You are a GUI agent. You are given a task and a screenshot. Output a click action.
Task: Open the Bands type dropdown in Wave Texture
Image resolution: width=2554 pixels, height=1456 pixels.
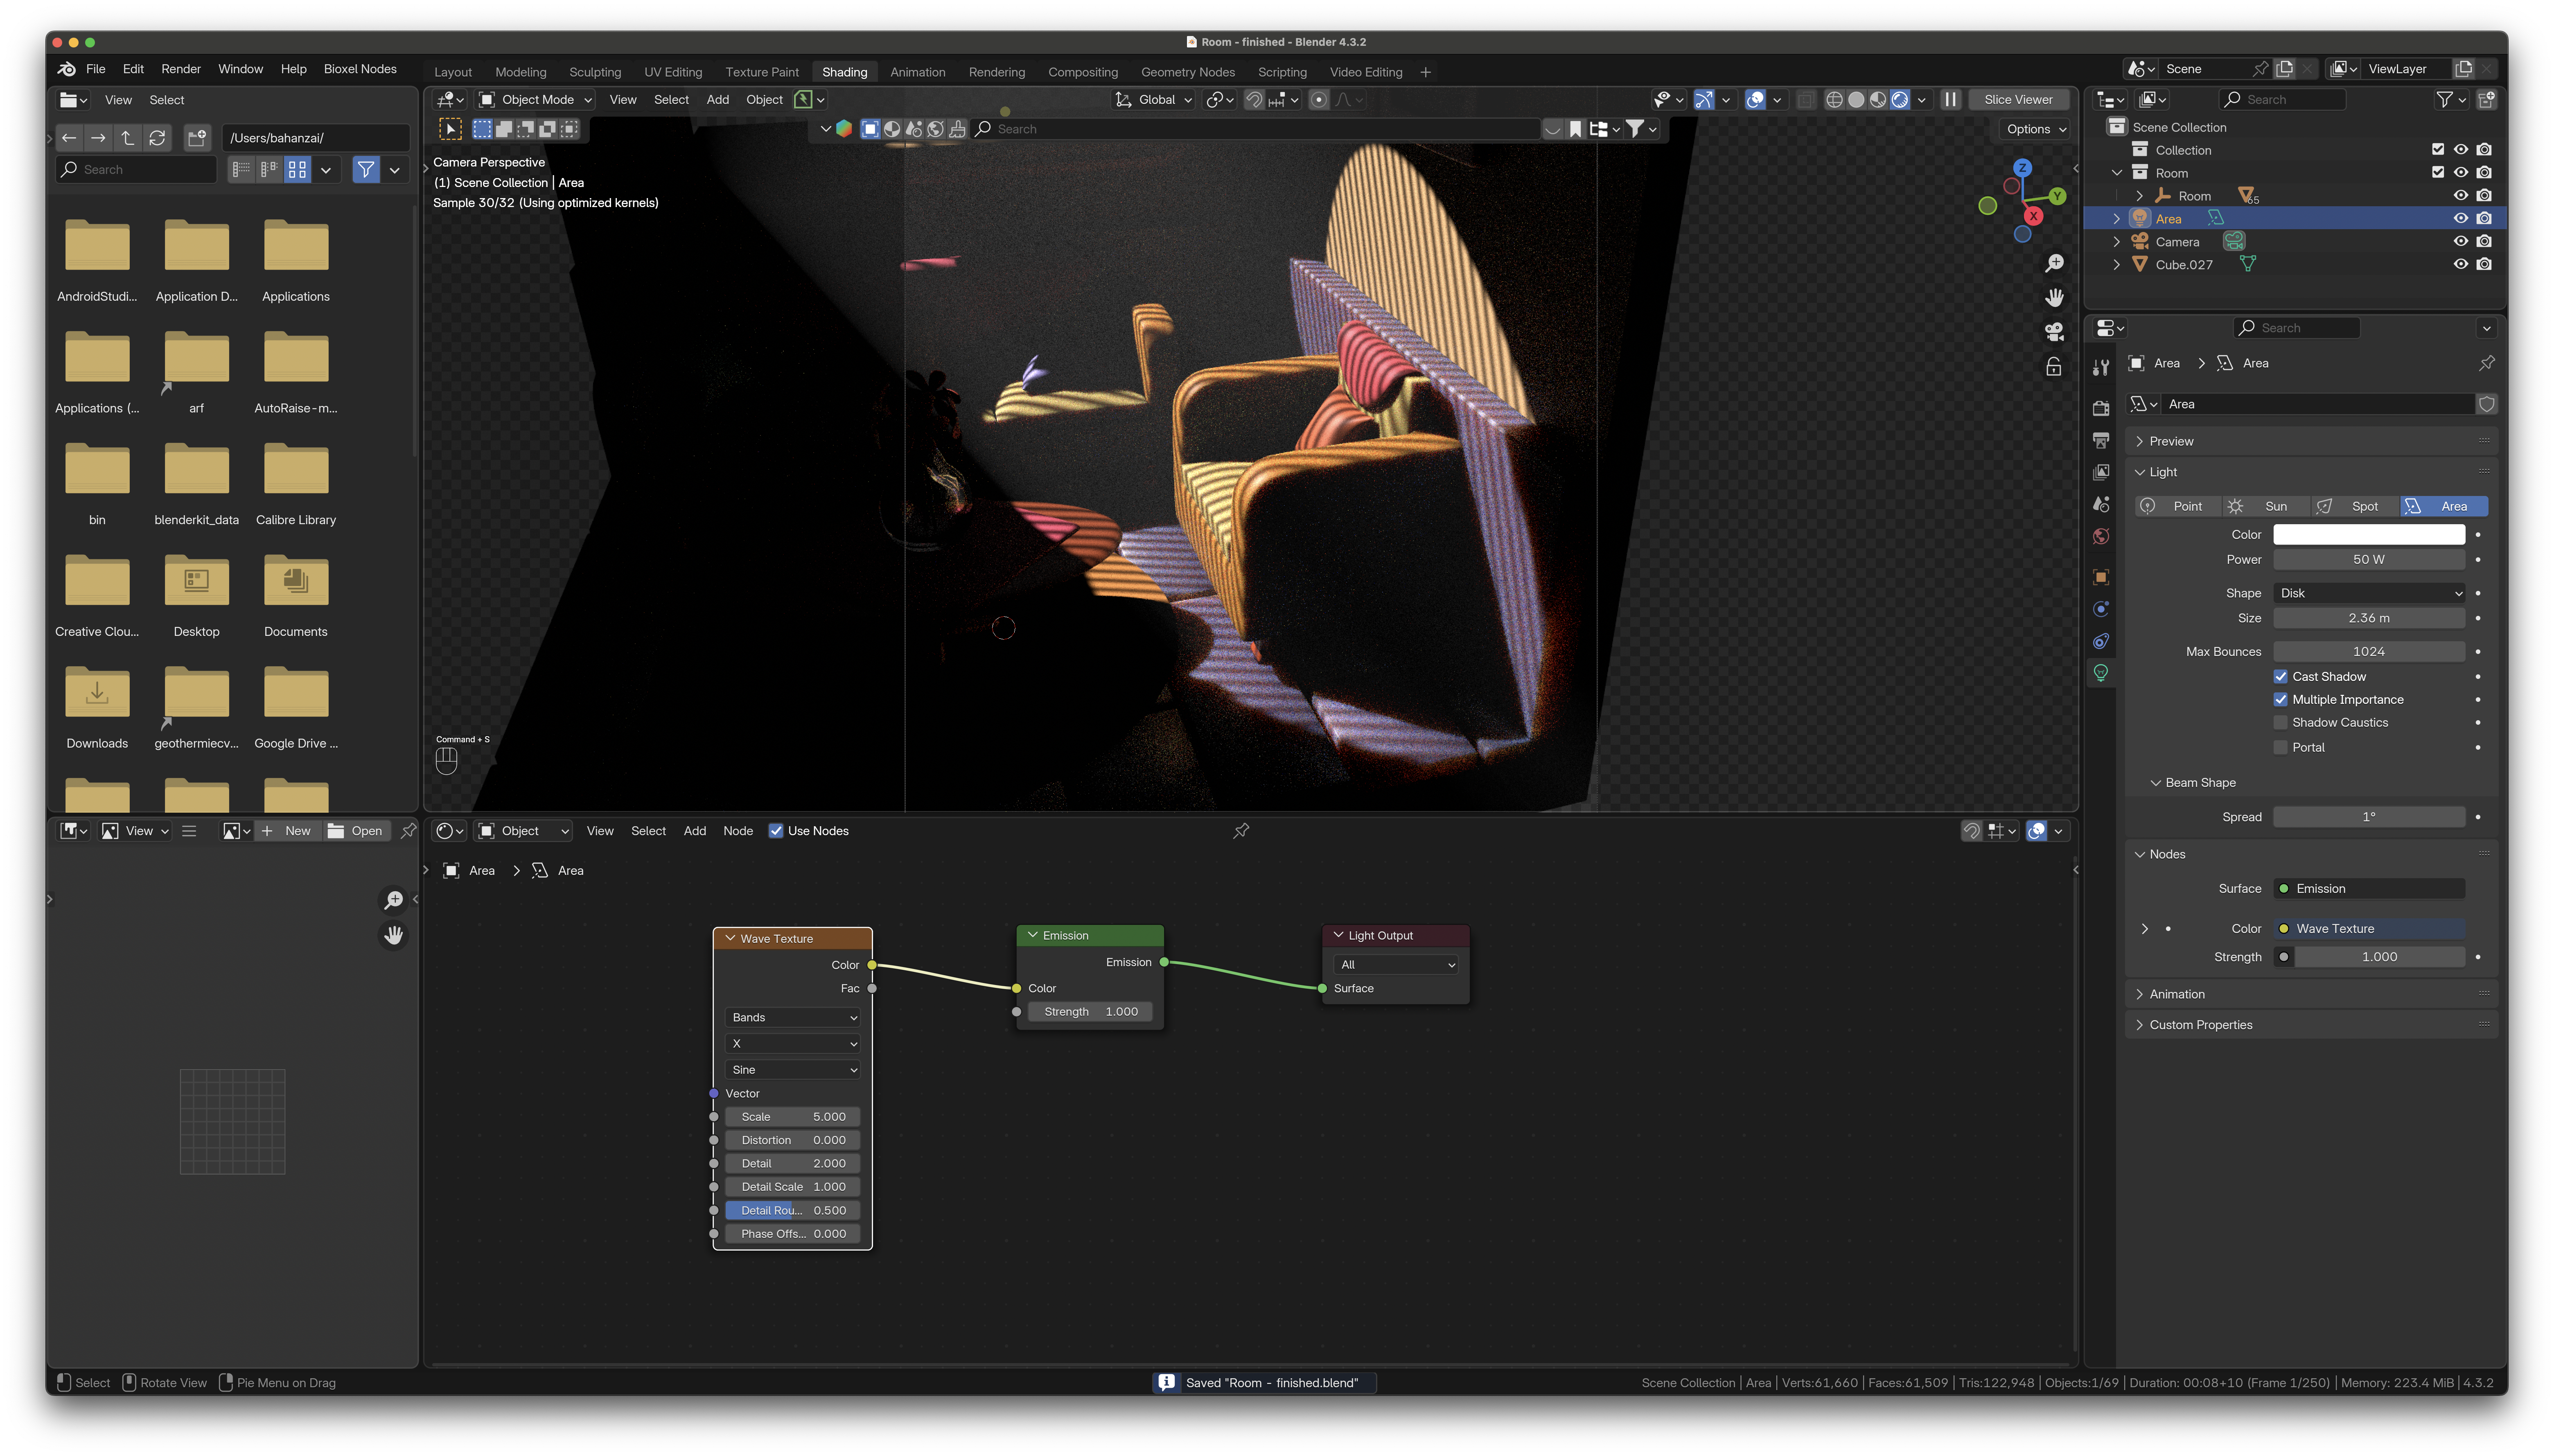(793, 1018)
